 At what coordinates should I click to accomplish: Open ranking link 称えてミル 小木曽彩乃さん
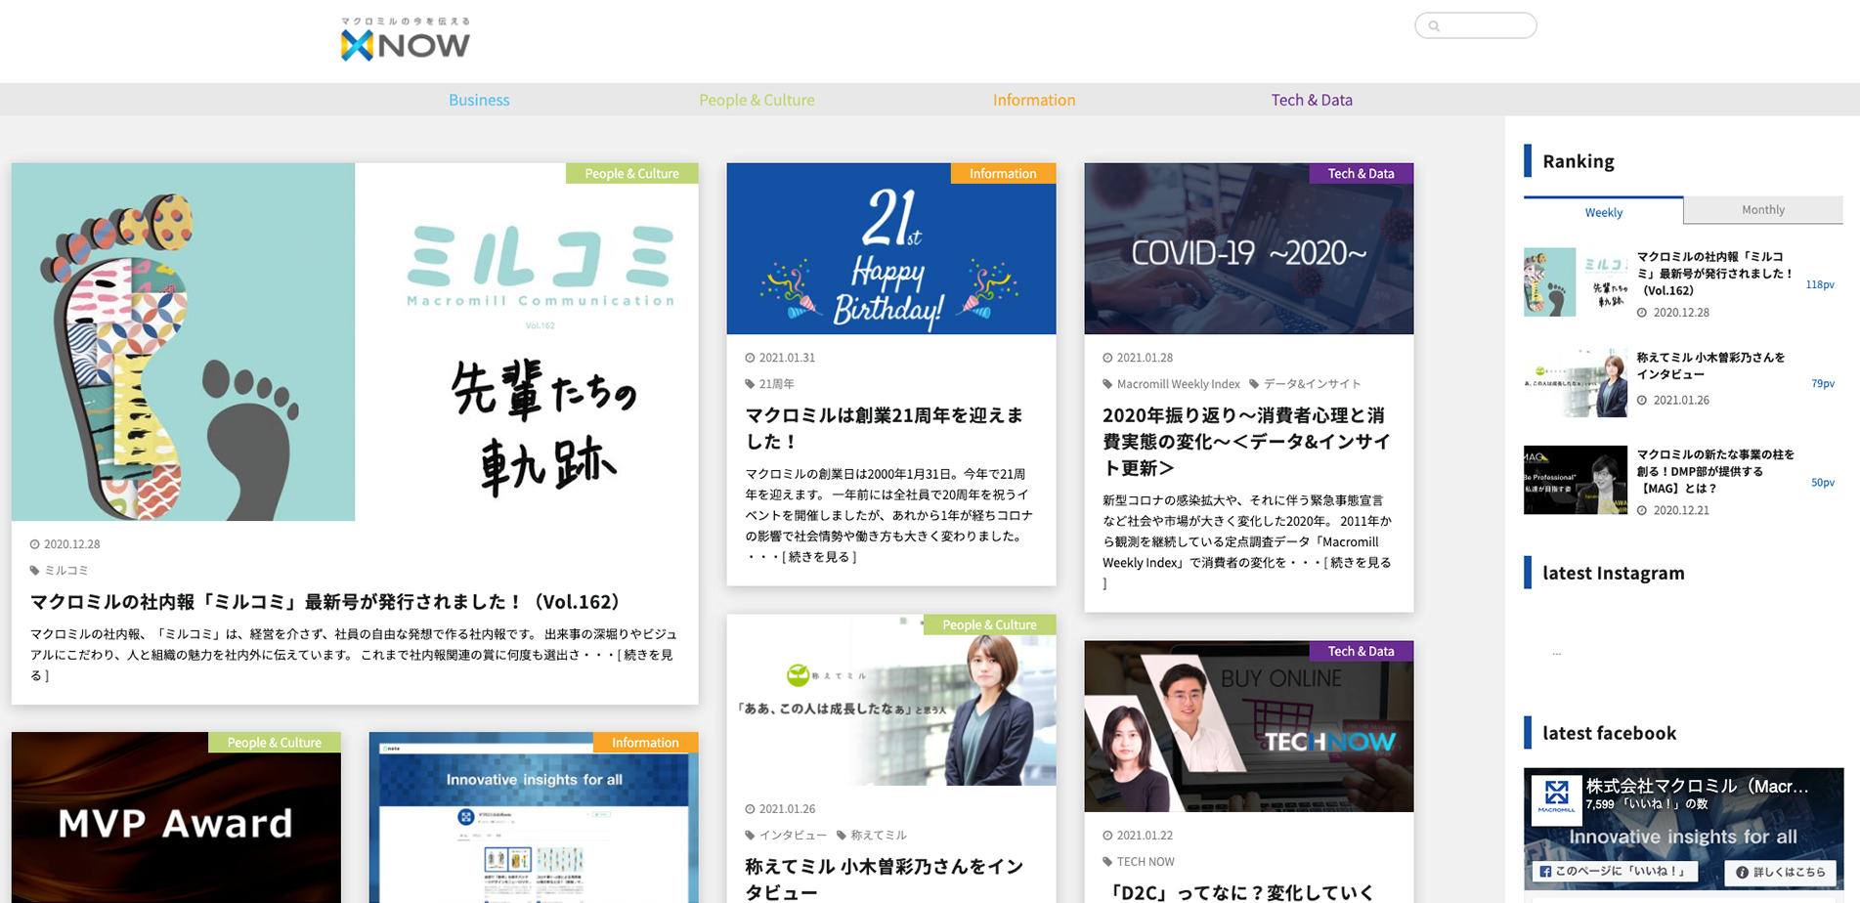(x=1710, y=365)
